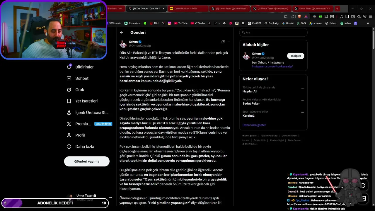Open more options for Sedat Peker trend
This screenshot has width=375, height=211.
pos(302,100)
